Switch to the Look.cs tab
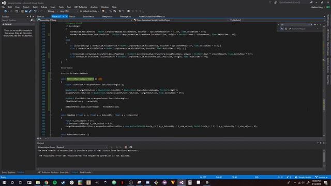This screenshot has width=331, height=186. (40, 17)
